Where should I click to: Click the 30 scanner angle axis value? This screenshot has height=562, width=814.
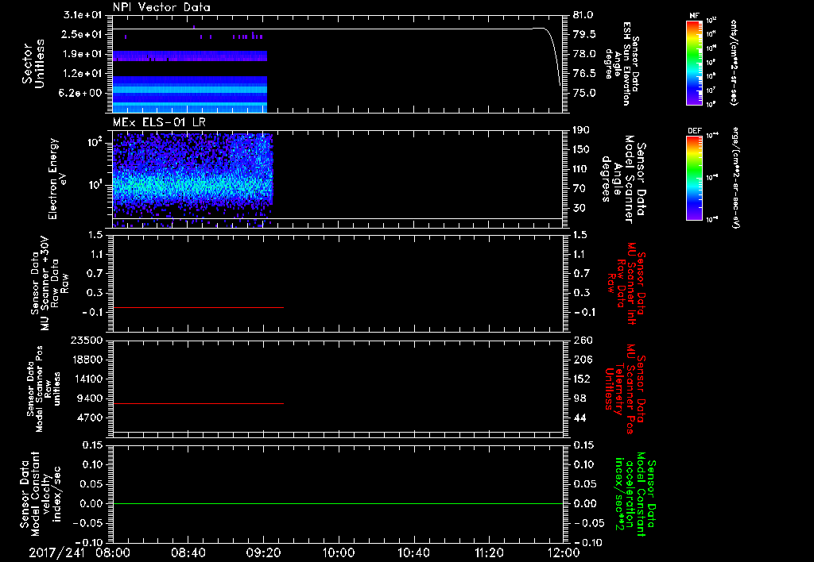tap(579, 209)
